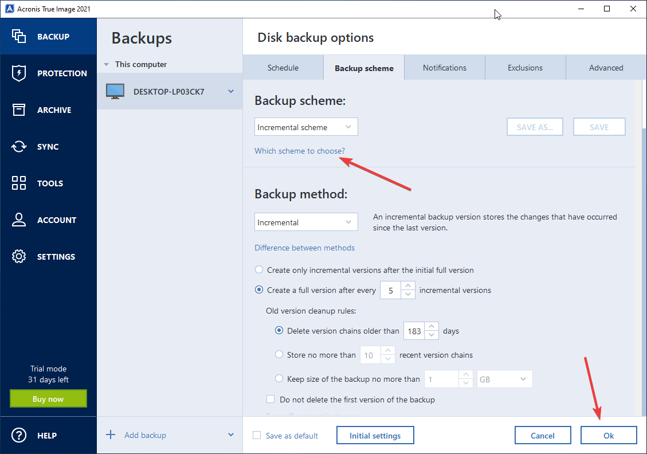Open the Backup section icon
Image resolution: width=647 pixels, height=454 pixels.
(x=19, y=37)
